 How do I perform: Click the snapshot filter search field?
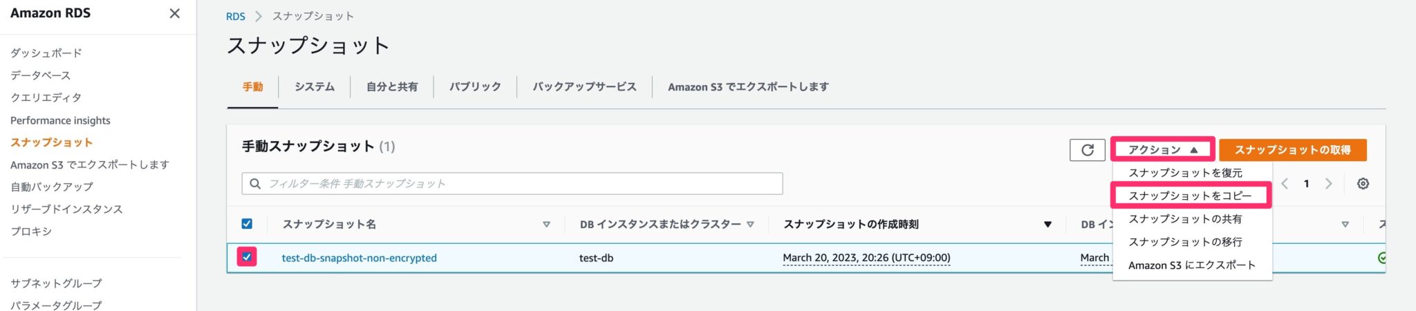[519, 184]
